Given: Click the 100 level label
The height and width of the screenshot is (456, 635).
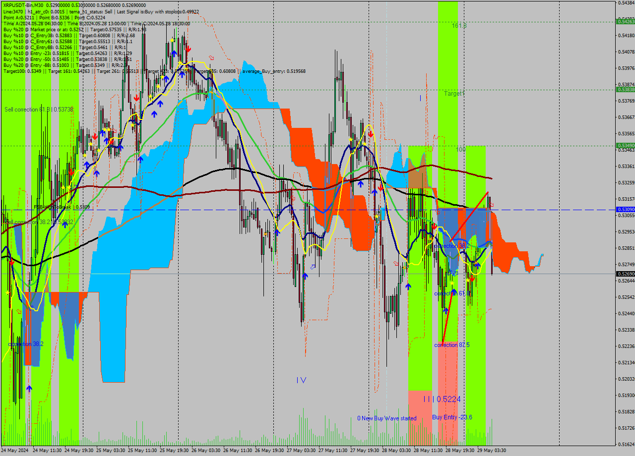Looking at the screenshot, I should tap(461, 149).
